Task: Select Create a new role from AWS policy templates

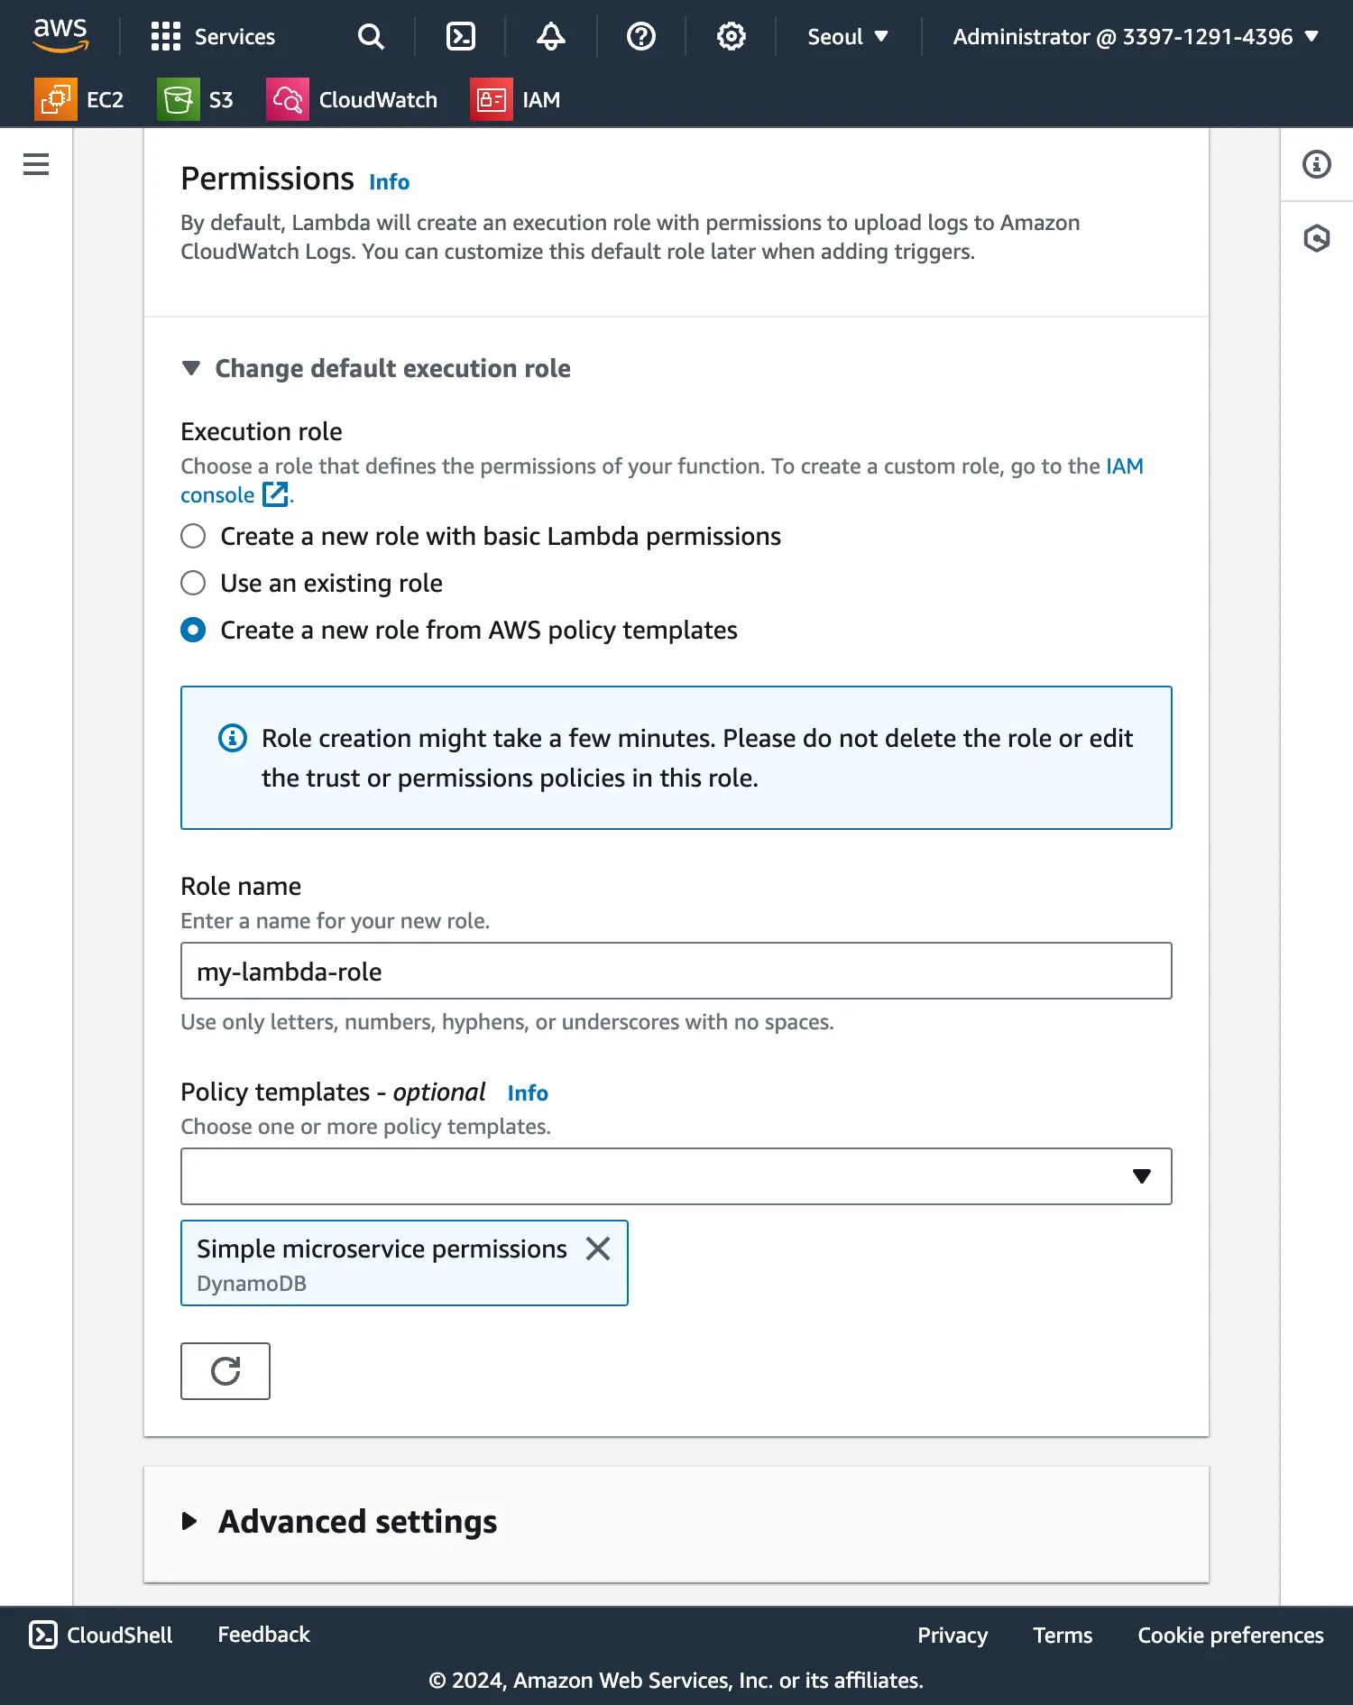Action: pyautogui.click(x=193, y=631)
